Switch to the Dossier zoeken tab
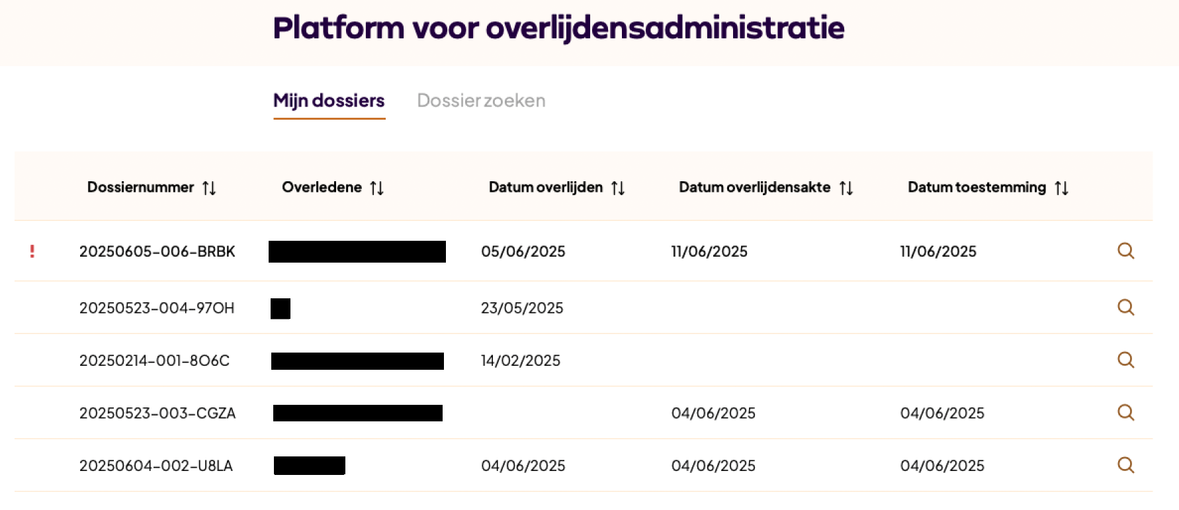The image size is (1179, 510). [x=481, y=101]
